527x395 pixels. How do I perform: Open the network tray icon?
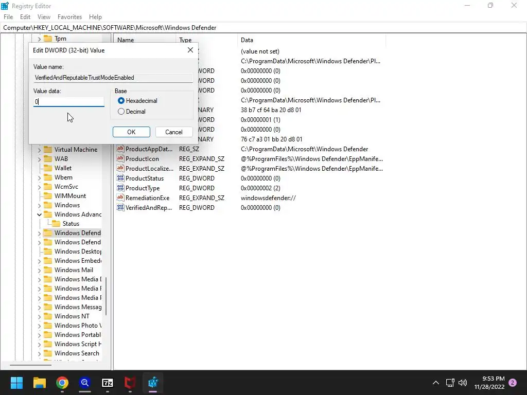tap(450, 383)
